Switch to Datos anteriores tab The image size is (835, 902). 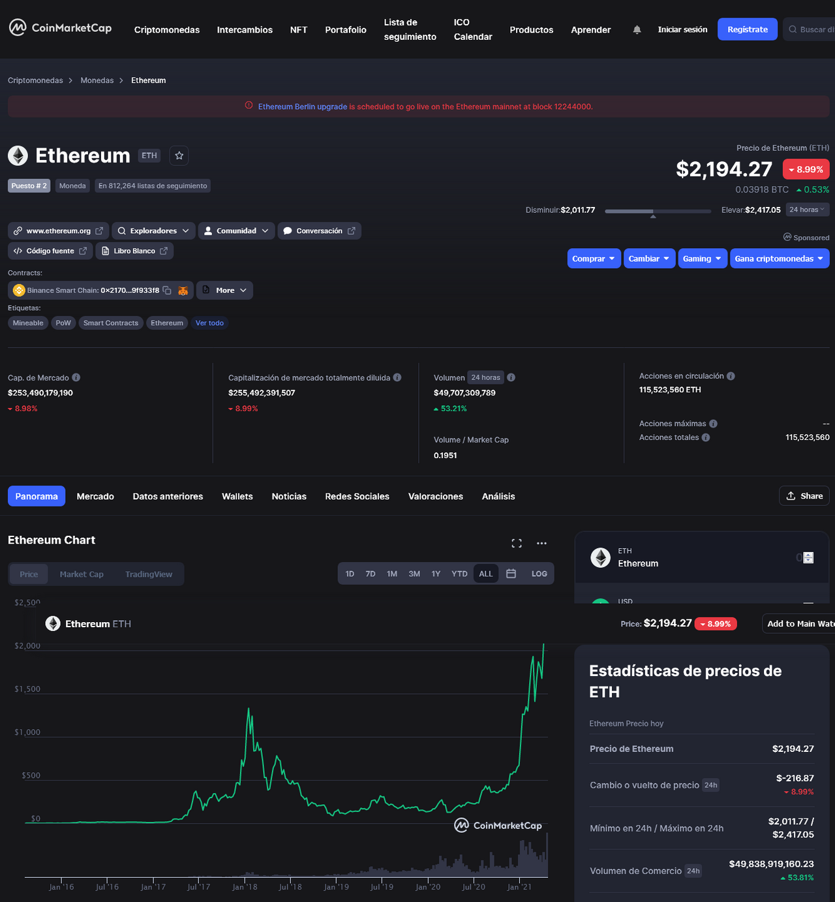[x=168, y=496]
